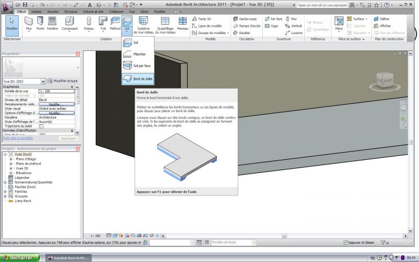Click the Par face opening tool
Screen dimensions: 419x262
coord(273,19)
